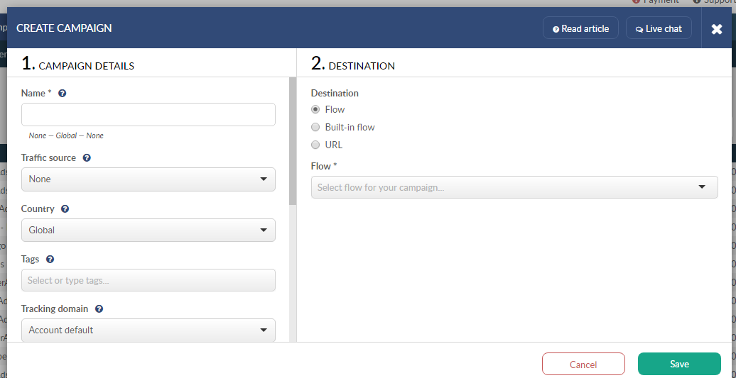Click the help icon next to Name
The width and height of the screenshot is (736, 378).
(x=63, y=93)
